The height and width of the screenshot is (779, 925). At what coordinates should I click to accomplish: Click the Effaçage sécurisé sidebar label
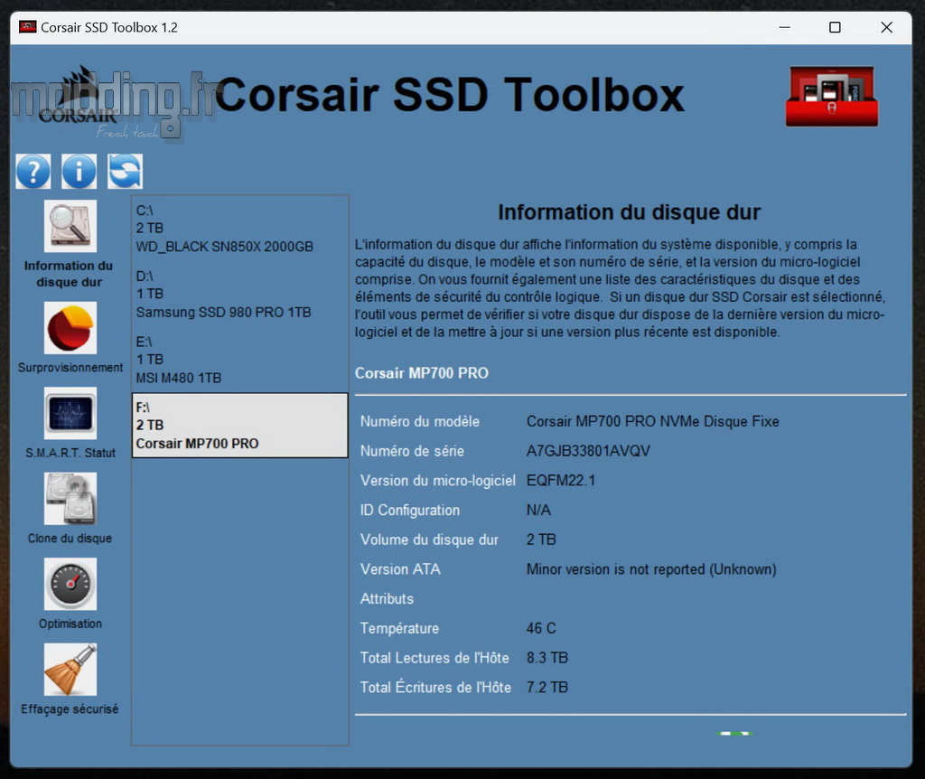[70, 709]
